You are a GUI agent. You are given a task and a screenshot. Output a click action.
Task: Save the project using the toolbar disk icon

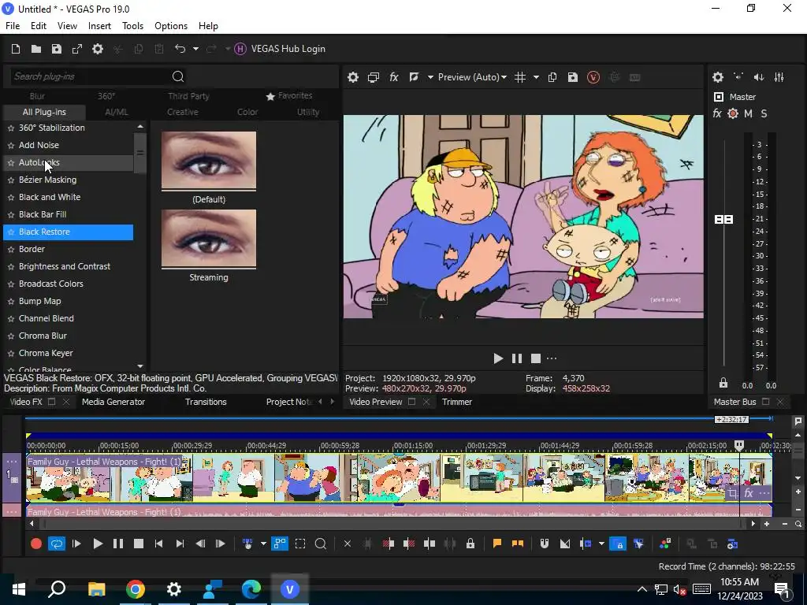click(57, 49)
